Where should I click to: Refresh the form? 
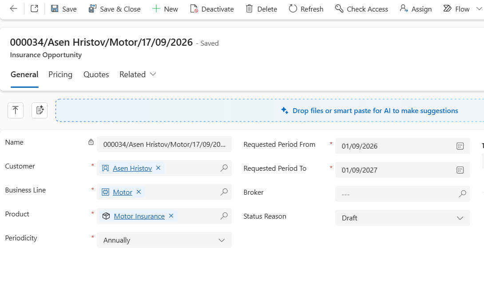[306, 9]
